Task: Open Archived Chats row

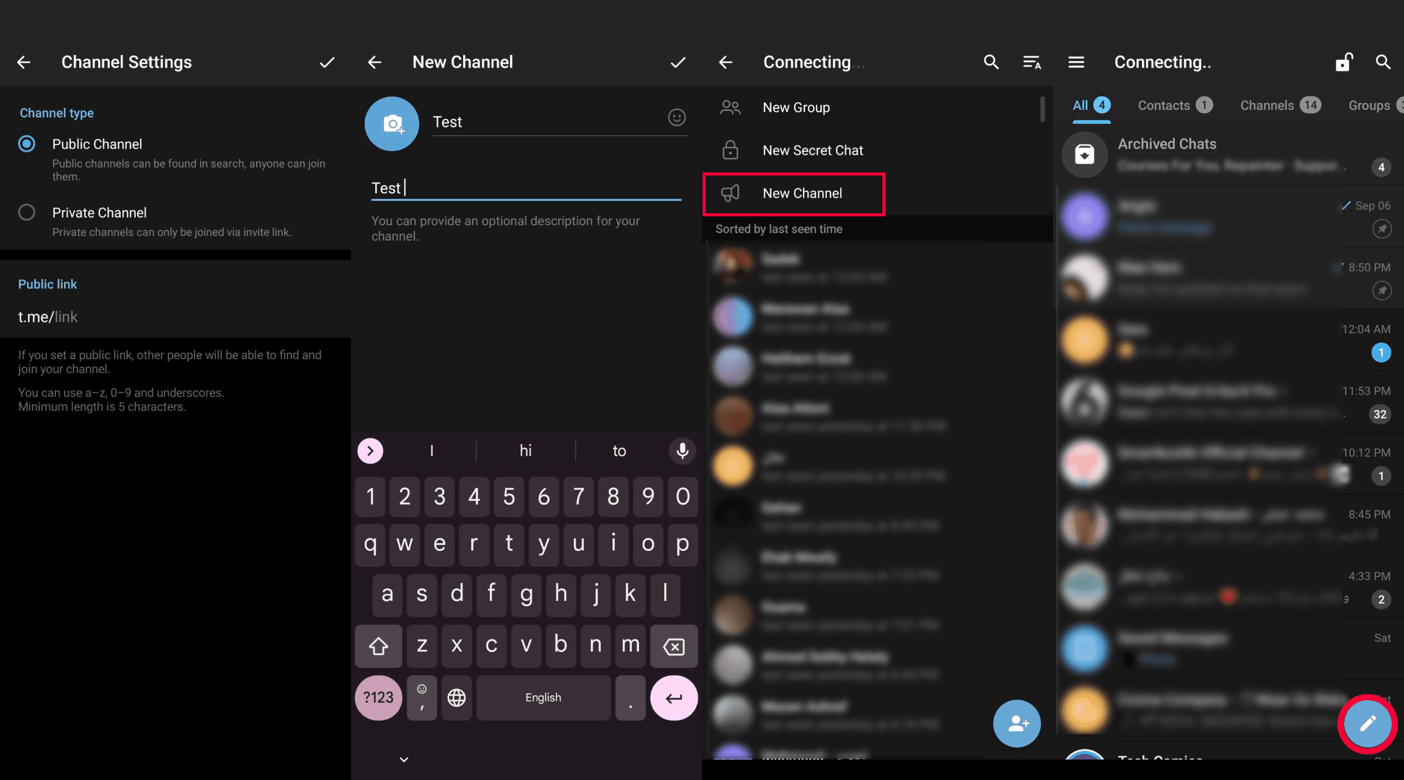Action: pyautogui.click(x=1228, y=154)
